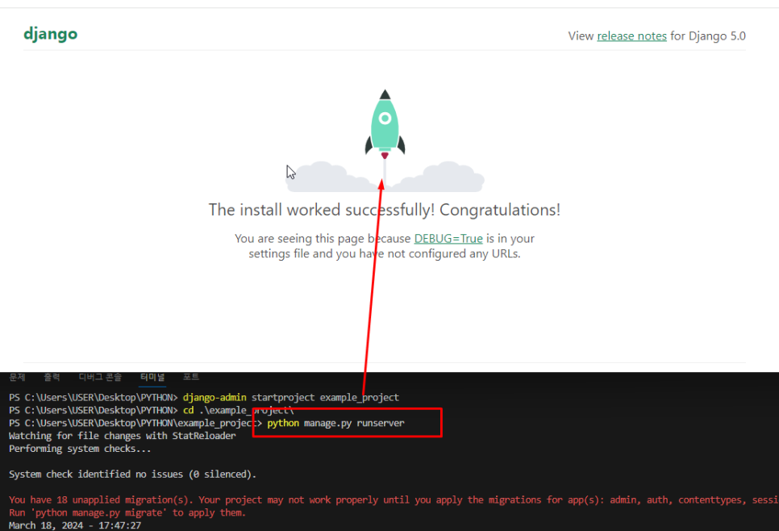
Task: Click the '18 unapplied migration(s)' warning line
Action: click(394, 500)
